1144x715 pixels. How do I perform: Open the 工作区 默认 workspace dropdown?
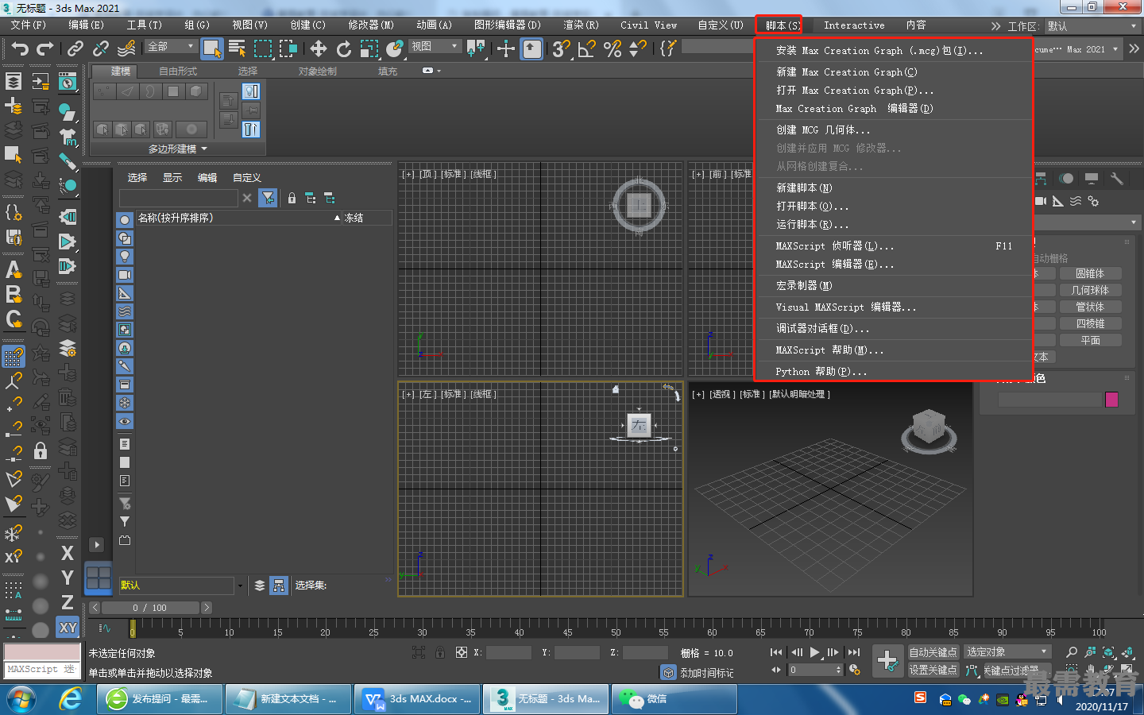pos(1092,26)
